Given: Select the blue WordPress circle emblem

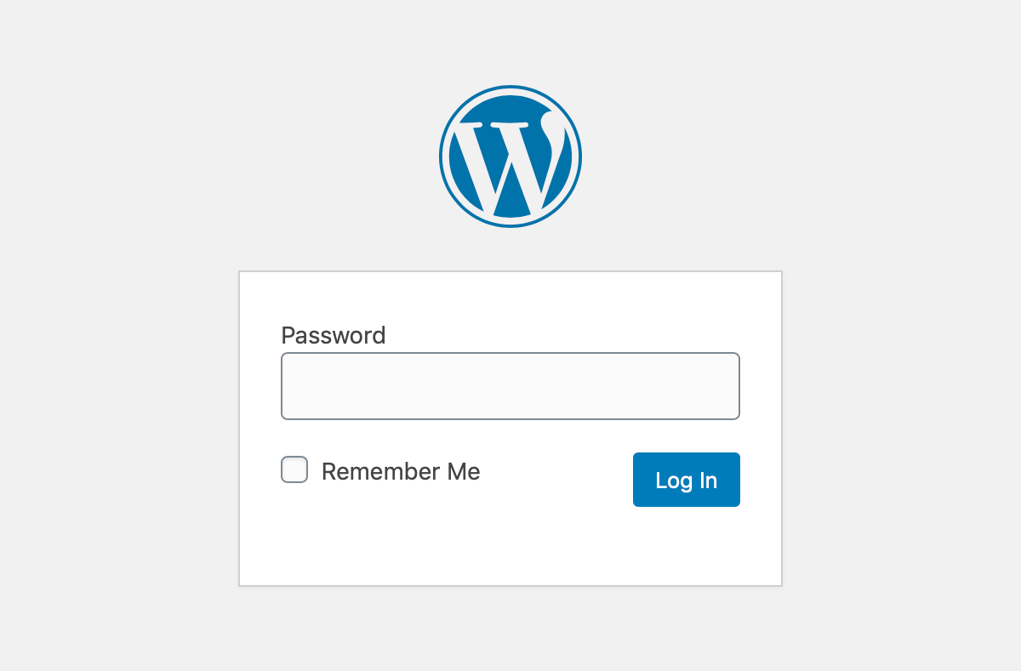Looking at the screenshot, I should (x=510, y=156).
